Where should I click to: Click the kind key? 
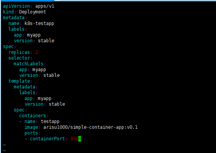[x=8, y=12]
